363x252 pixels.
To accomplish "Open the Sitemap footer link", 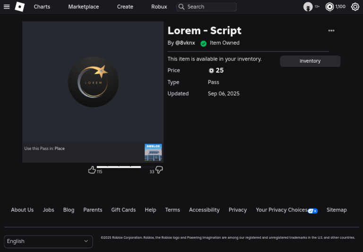I will pyautogui.click(x=337, y=210).
